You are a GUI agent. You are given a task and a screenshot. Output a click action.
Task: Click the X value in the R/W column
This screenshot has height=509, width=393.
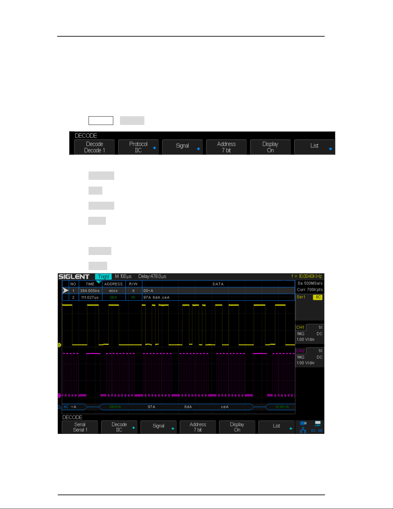[133, 291]
